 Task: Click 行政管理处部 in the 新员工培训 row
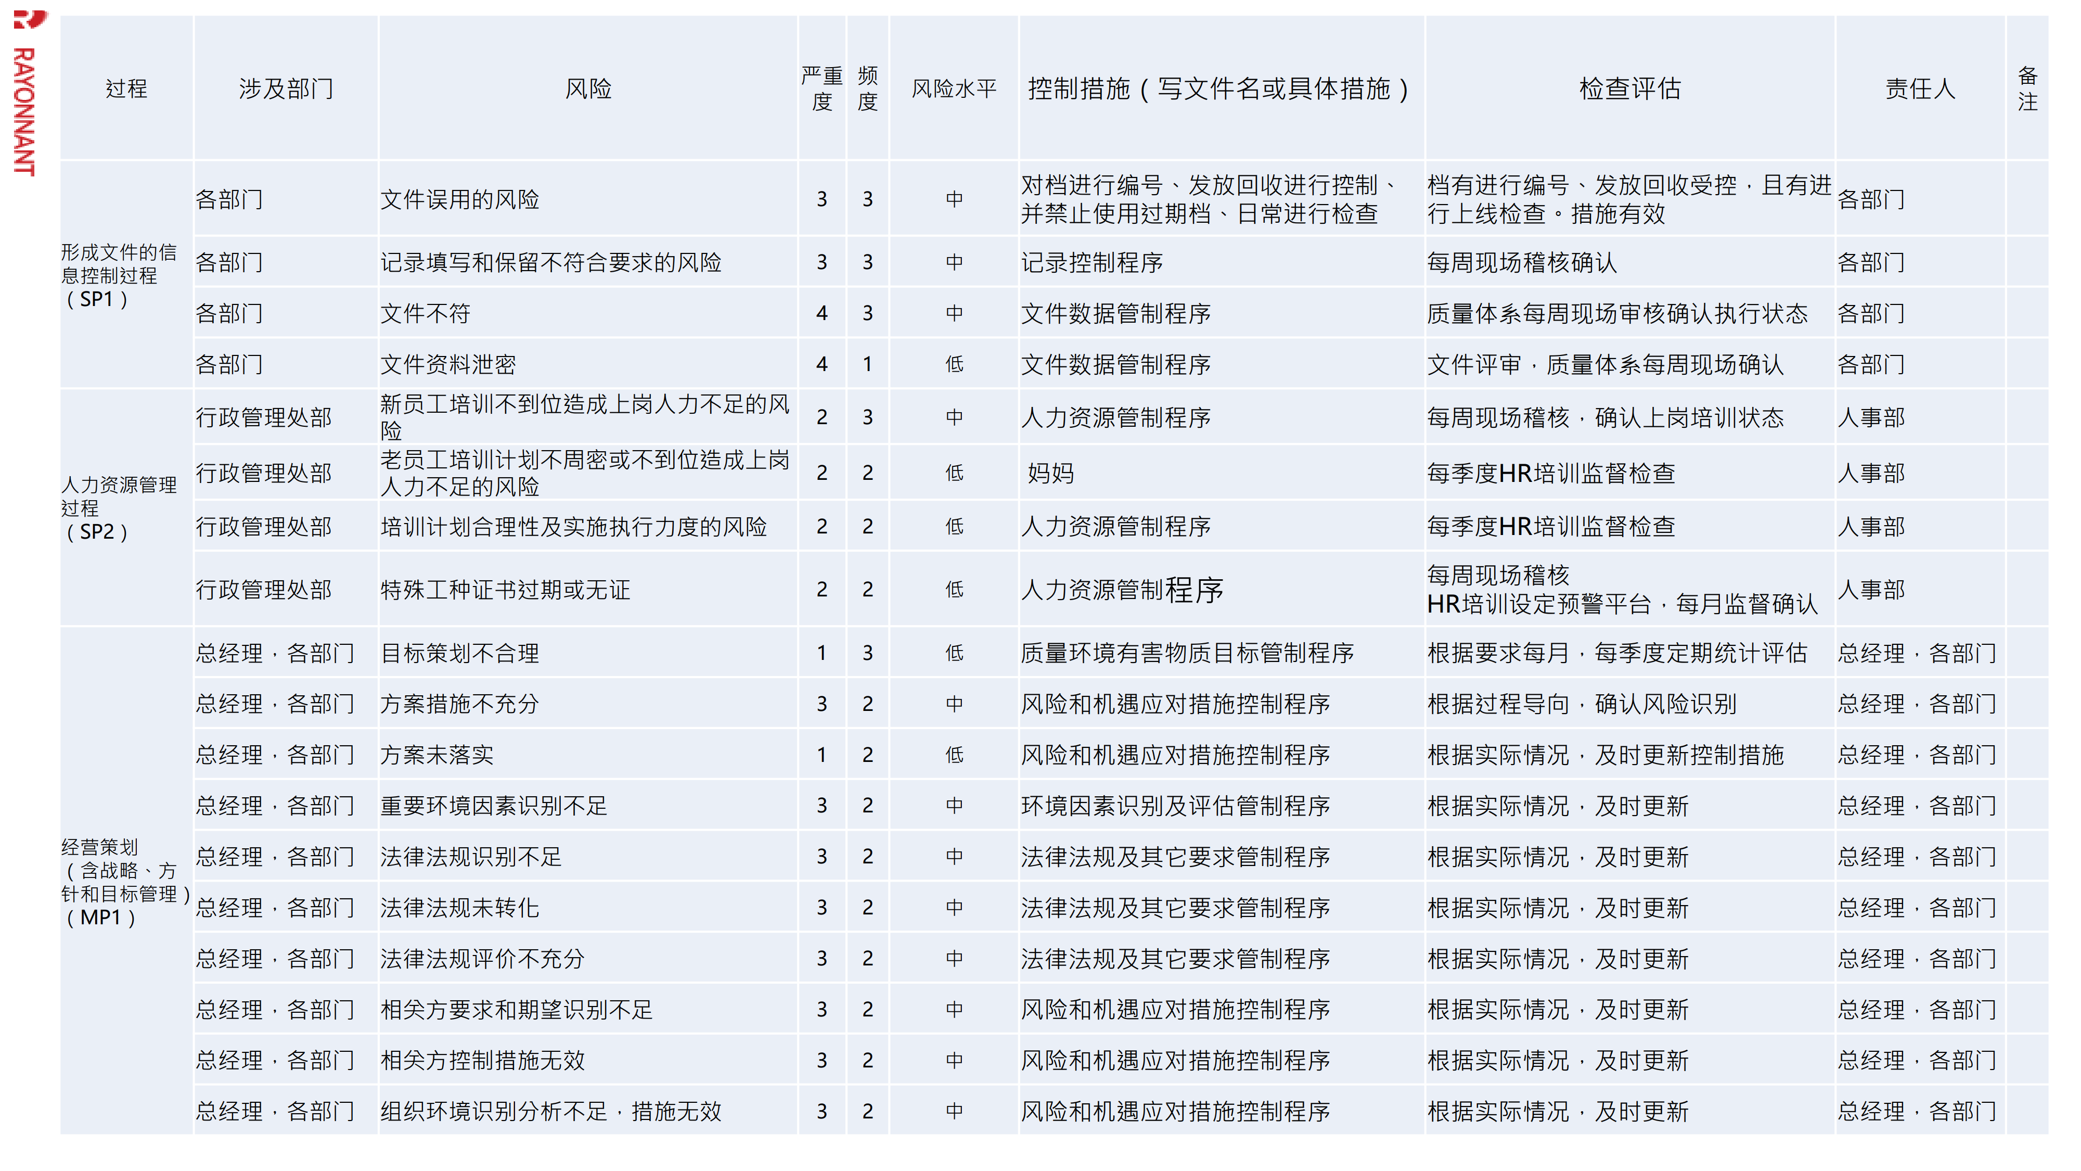click(x=286, y=417)
